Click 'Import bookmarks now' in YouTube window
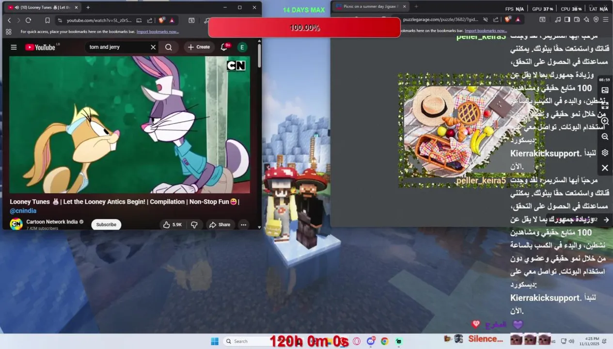 [157, 32]
